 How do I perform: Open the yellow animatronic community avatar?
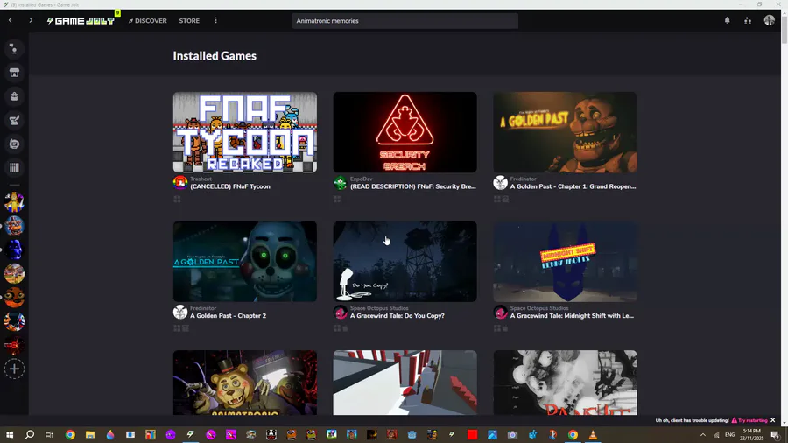click(14, 202)
